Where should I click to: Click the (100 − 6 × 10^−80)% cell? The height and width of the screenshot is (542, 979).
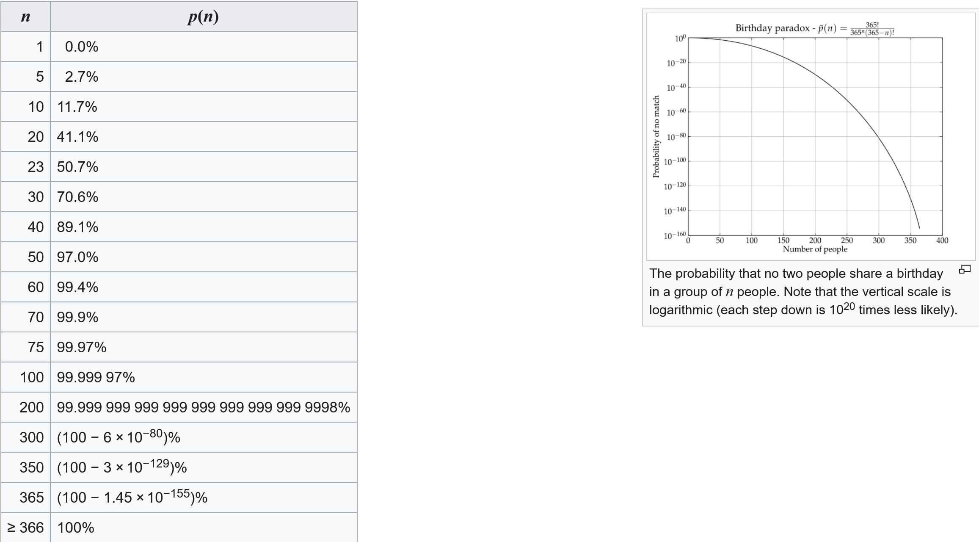coord(204,437)
